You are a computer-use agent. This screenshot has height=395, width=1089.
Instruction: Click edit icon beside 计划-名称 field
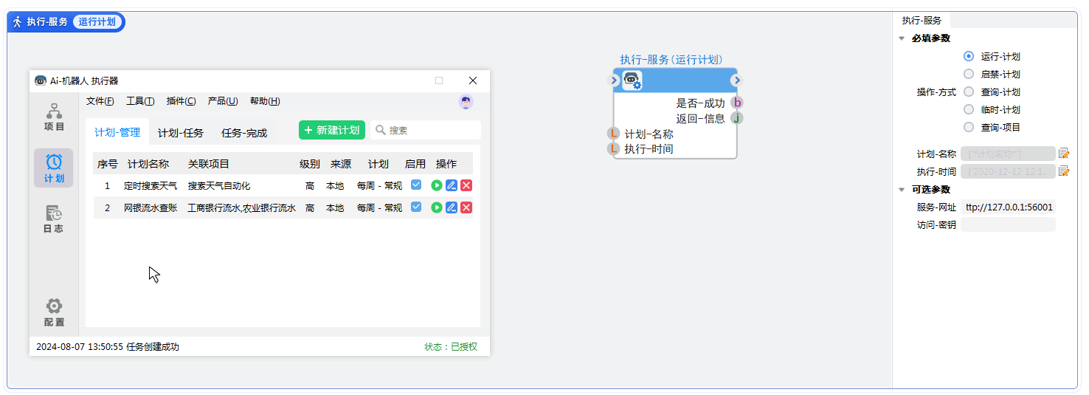[x=1064, y=154]
